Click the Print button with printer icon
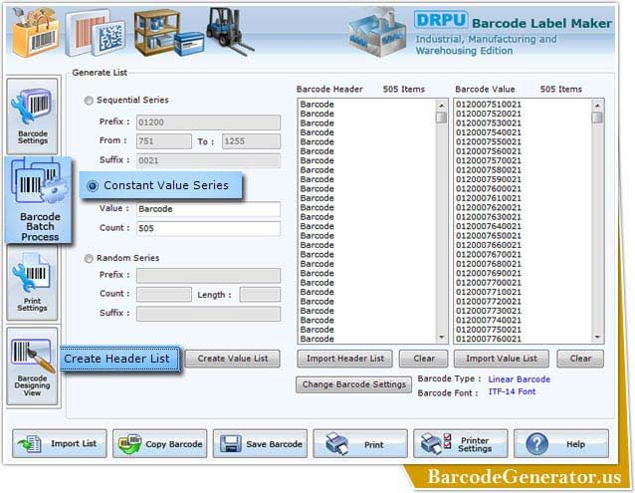 coord(360,443)
